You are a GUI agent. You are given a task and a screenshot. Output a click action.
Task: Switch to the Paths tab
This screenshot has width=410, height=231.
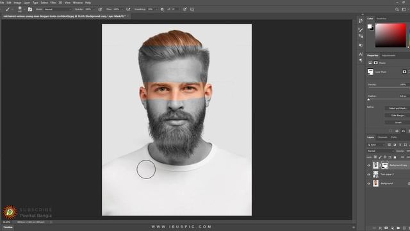coord(394,137)
